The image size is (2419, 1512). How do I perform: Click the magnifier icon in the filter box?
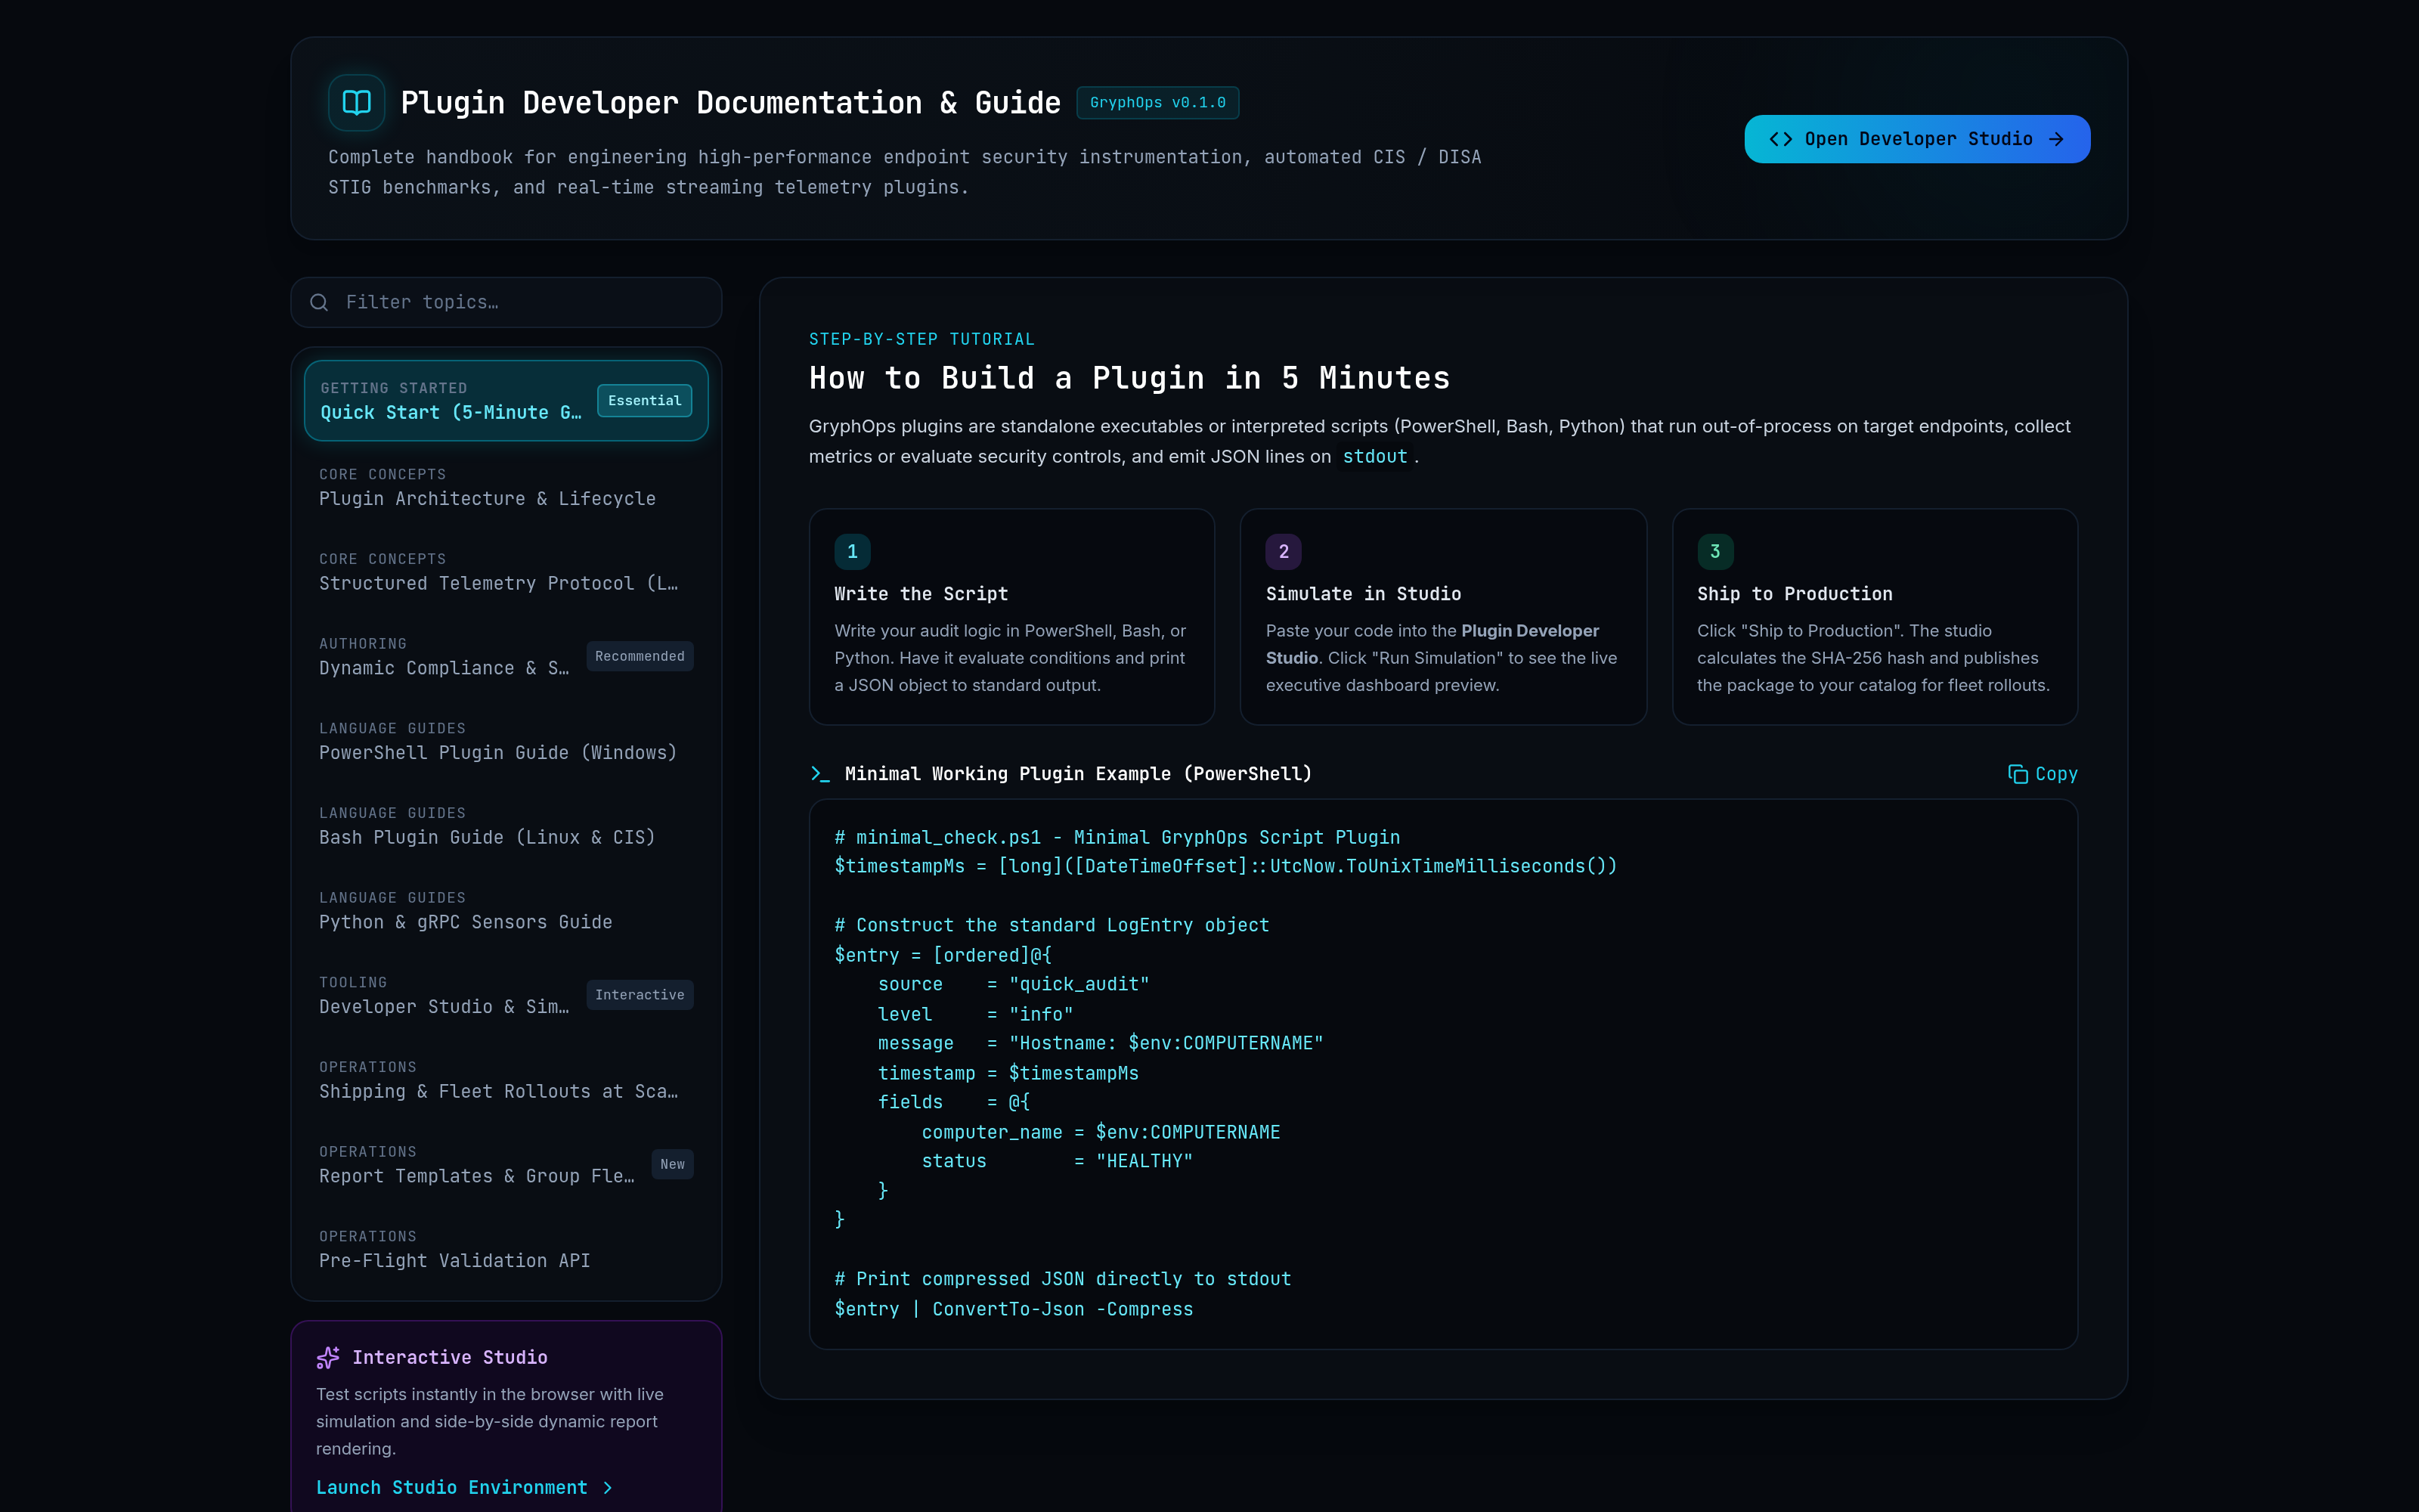point(319,302)
